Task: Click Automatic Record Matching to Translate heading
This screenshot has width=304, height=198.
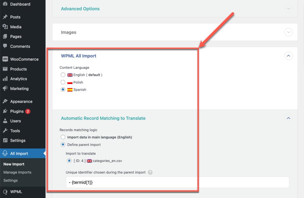Action: (x=103, y=118)
